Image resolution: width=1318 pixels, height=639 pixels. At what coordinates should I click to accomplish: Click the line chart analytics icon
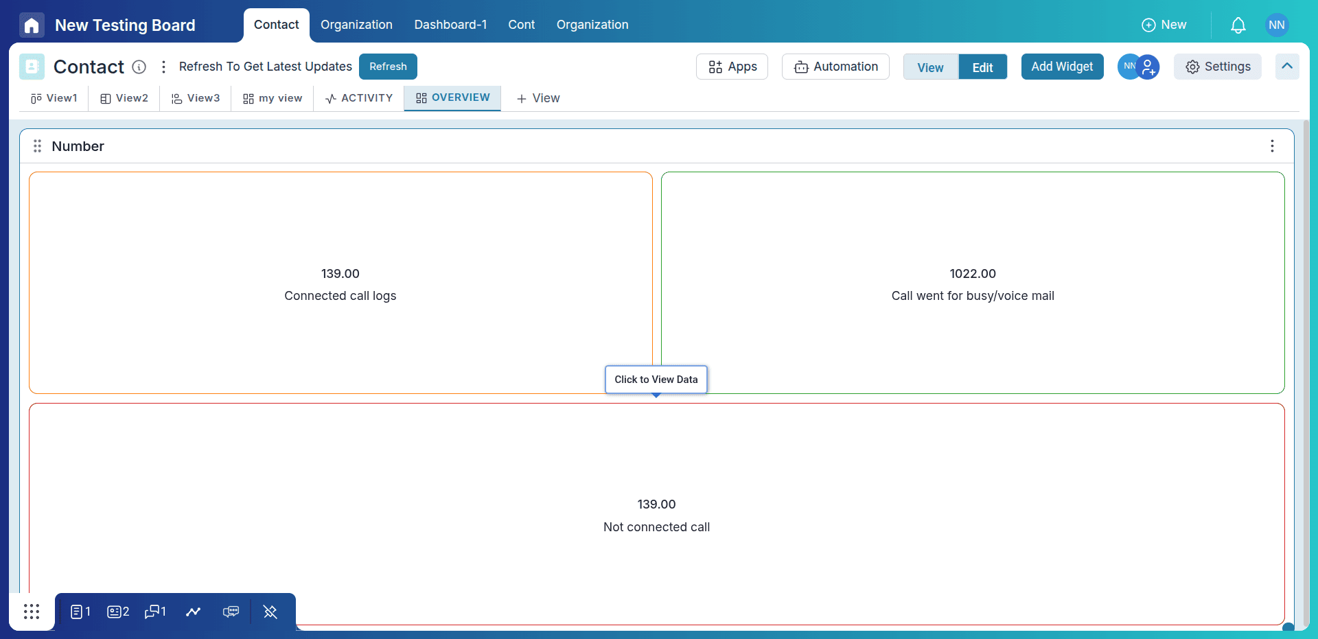pos(194,612)
